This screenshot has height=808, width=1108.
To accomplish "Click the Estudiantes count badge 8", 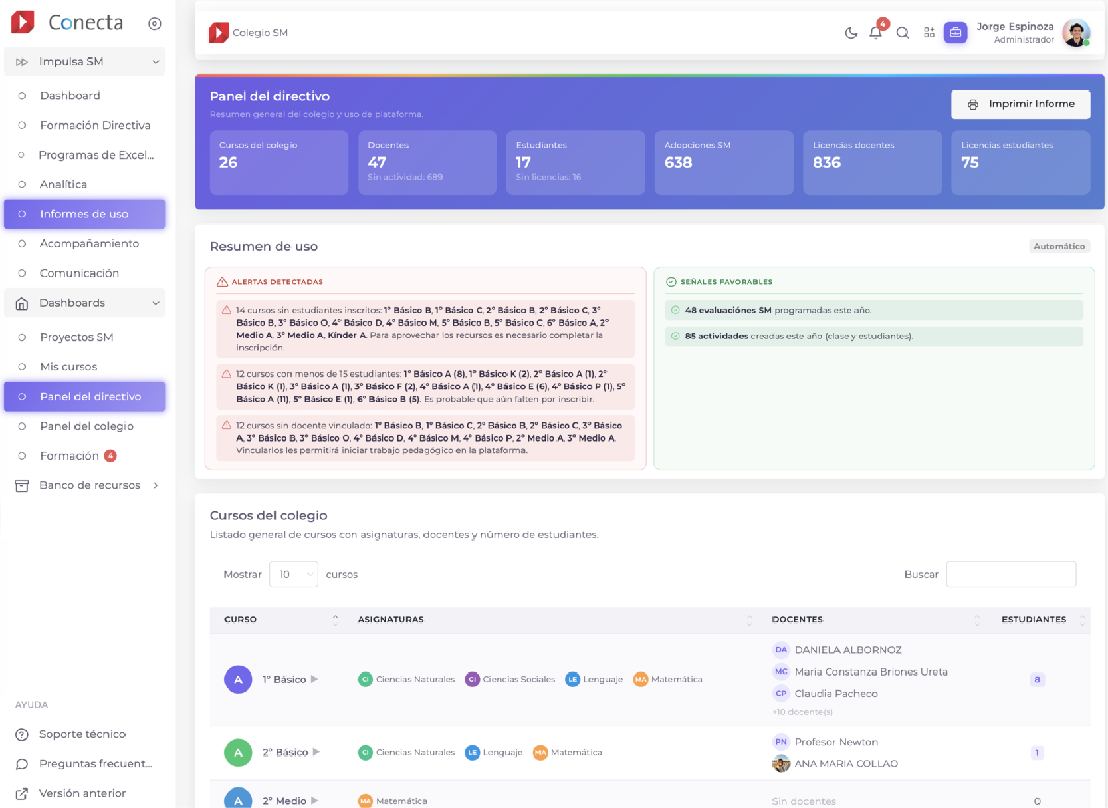I will pos(1037,680).
